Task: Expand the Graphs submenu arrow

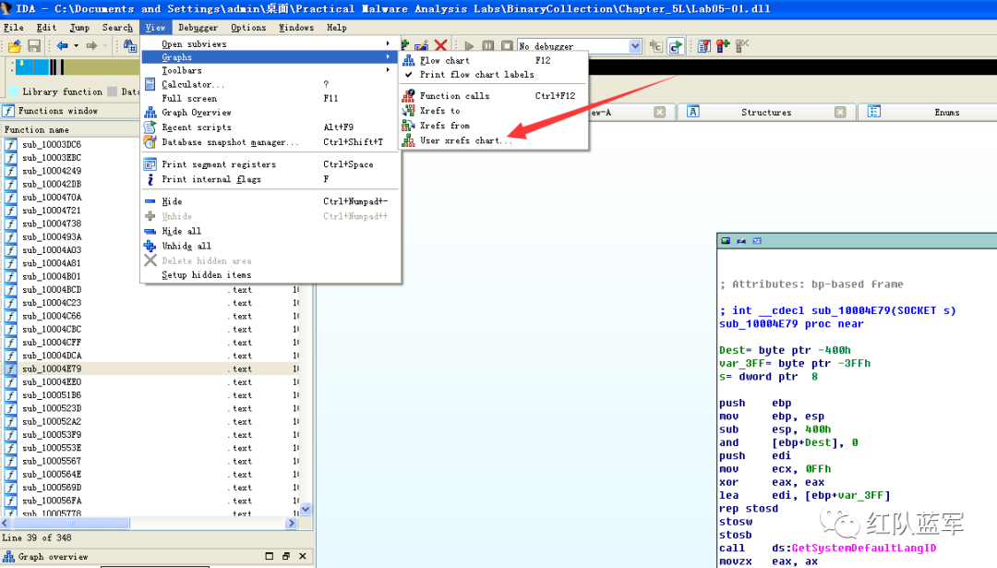Action: pos(388,56)
